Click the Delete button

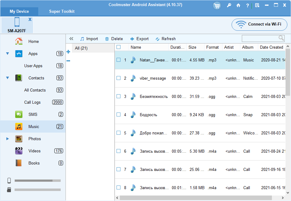pyautogui.click(x=114, y=39)
